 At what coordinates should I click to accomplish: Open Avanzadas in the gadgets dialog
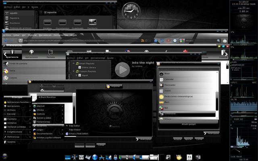click(x=212, y=133)
